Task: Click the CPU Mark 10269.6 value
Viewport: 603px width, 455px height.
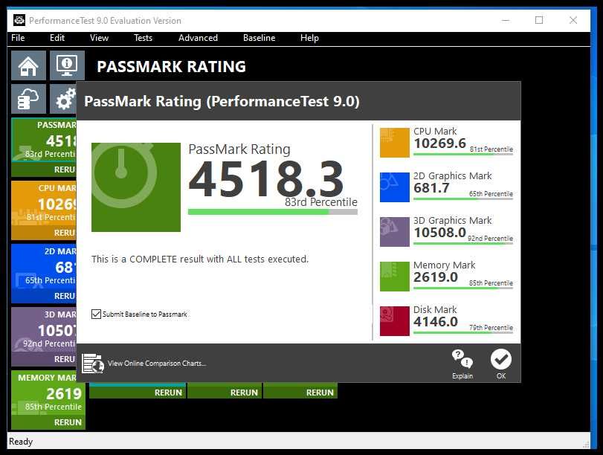Action: pos(440,143)
